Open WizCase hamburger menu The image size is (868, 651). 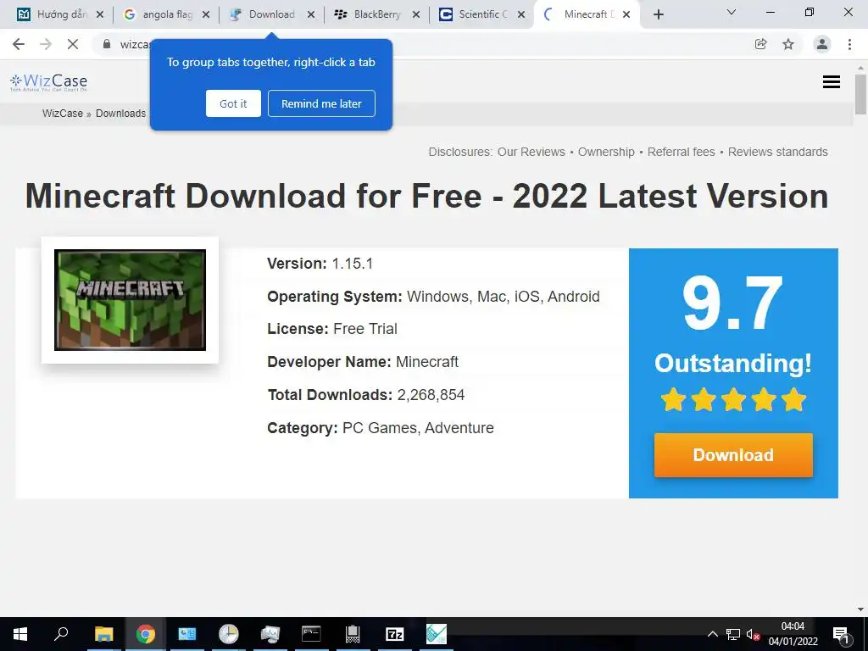[x=832, y=82]
